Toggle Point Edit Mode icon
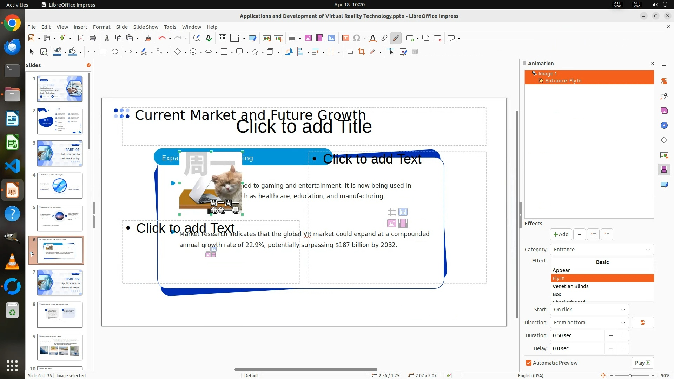The image size is (674, 379). pyautogui.click(x=391, y=52)
